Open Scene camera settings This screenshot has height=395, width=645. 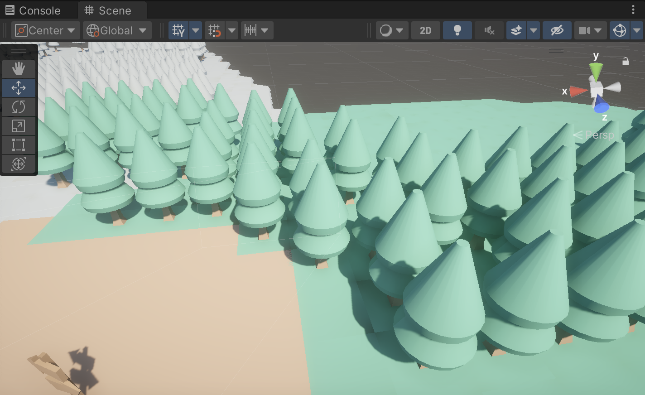click(x=590, y=30)
